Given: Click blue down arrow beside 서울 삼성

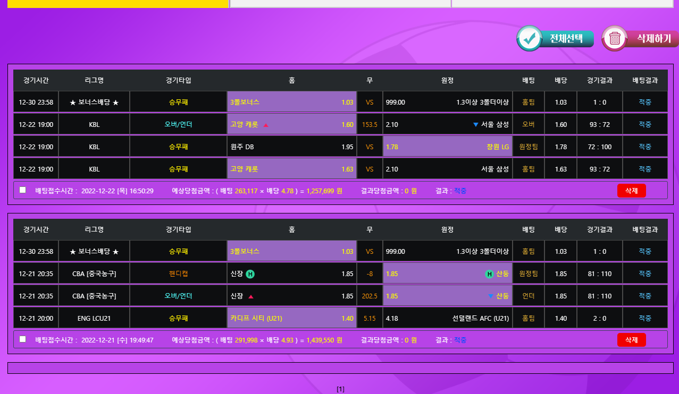Looking at the screenshot, I should click(x=475, y=125).
